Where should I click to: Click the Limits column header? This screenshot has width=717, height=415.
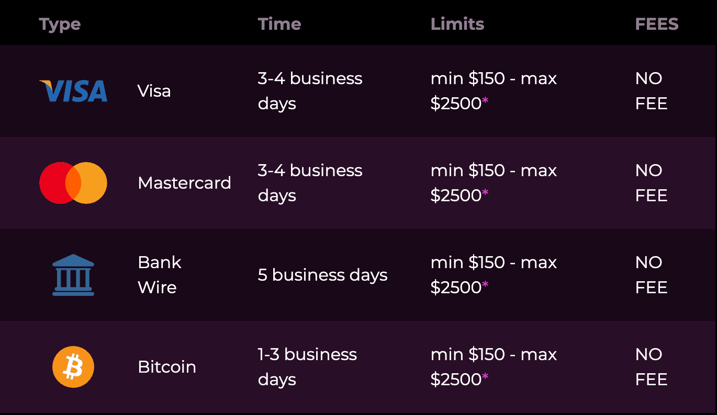click(457, 24)
